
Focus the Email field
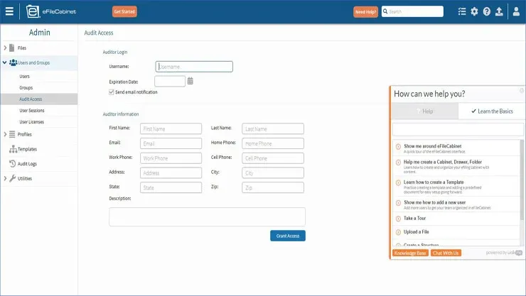(171, 143)
